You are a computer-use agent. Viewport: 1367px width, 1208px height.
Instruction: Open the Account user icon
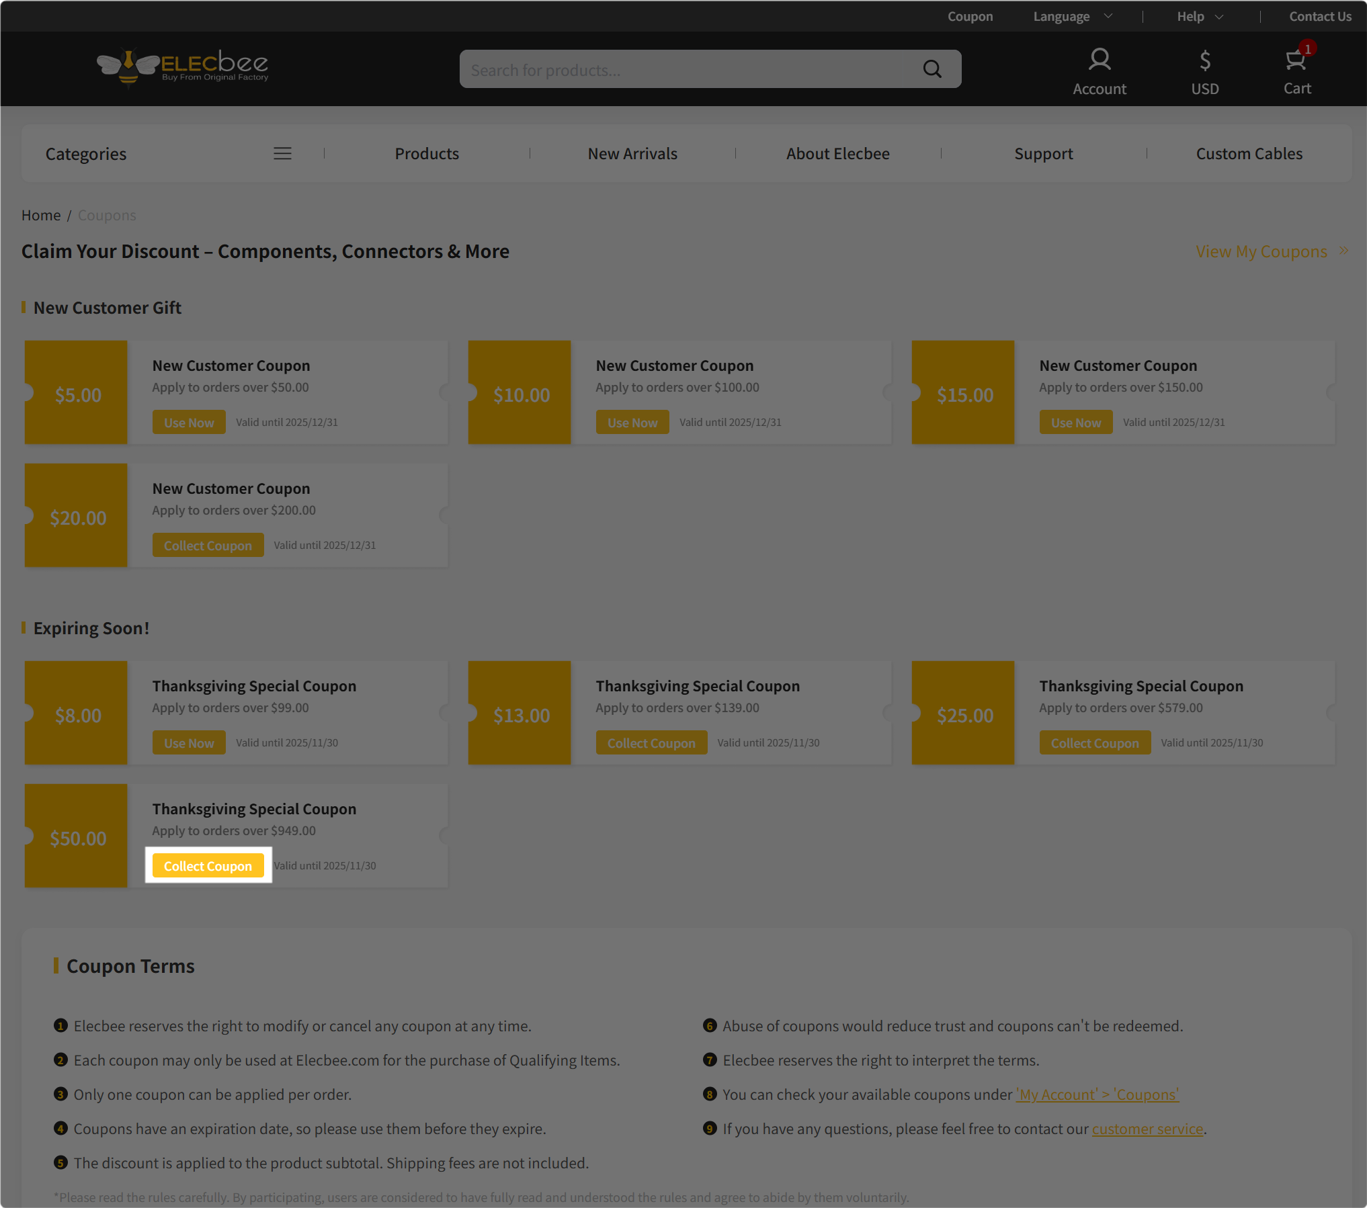(1099, 60)
